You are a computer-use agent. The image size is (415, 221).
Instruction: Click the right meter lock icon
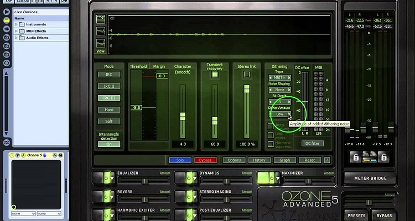click(x=383, y=157)
